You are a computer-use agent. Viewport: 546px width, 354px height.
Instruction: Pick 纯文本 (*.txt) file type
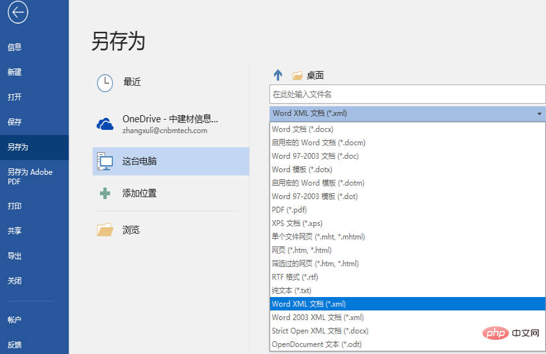pos(295,291)
